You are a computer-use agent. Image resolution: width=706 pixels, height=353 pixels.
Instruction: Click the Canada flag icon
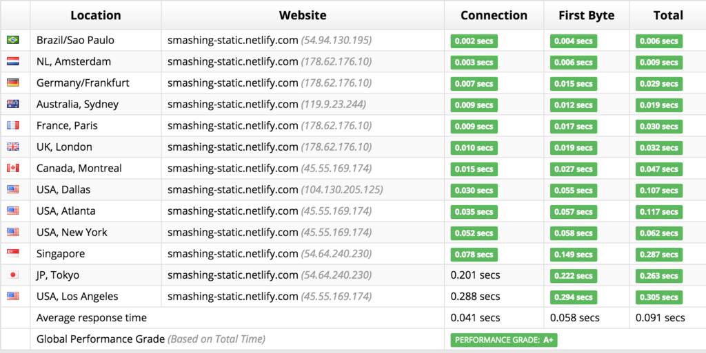(13, 168)
